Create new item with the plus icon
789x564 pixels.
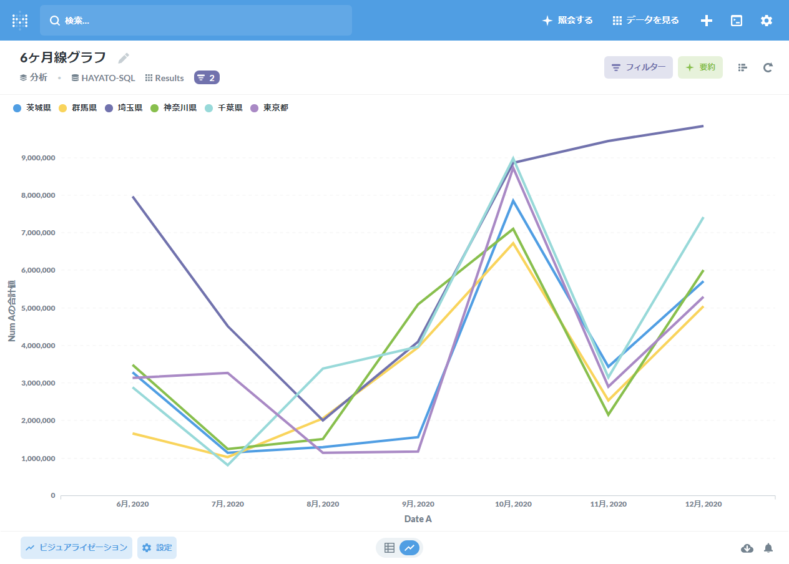(706, 21)
